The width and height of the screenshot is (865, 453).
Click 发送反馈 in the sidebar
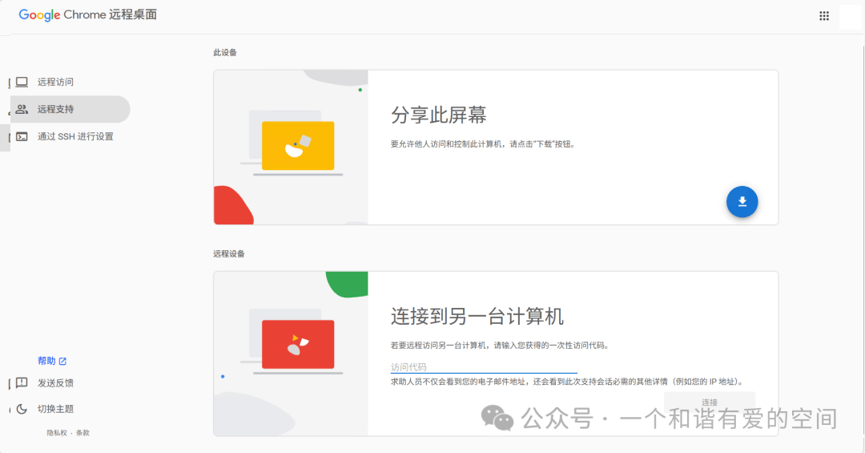[x=55, y=382]
